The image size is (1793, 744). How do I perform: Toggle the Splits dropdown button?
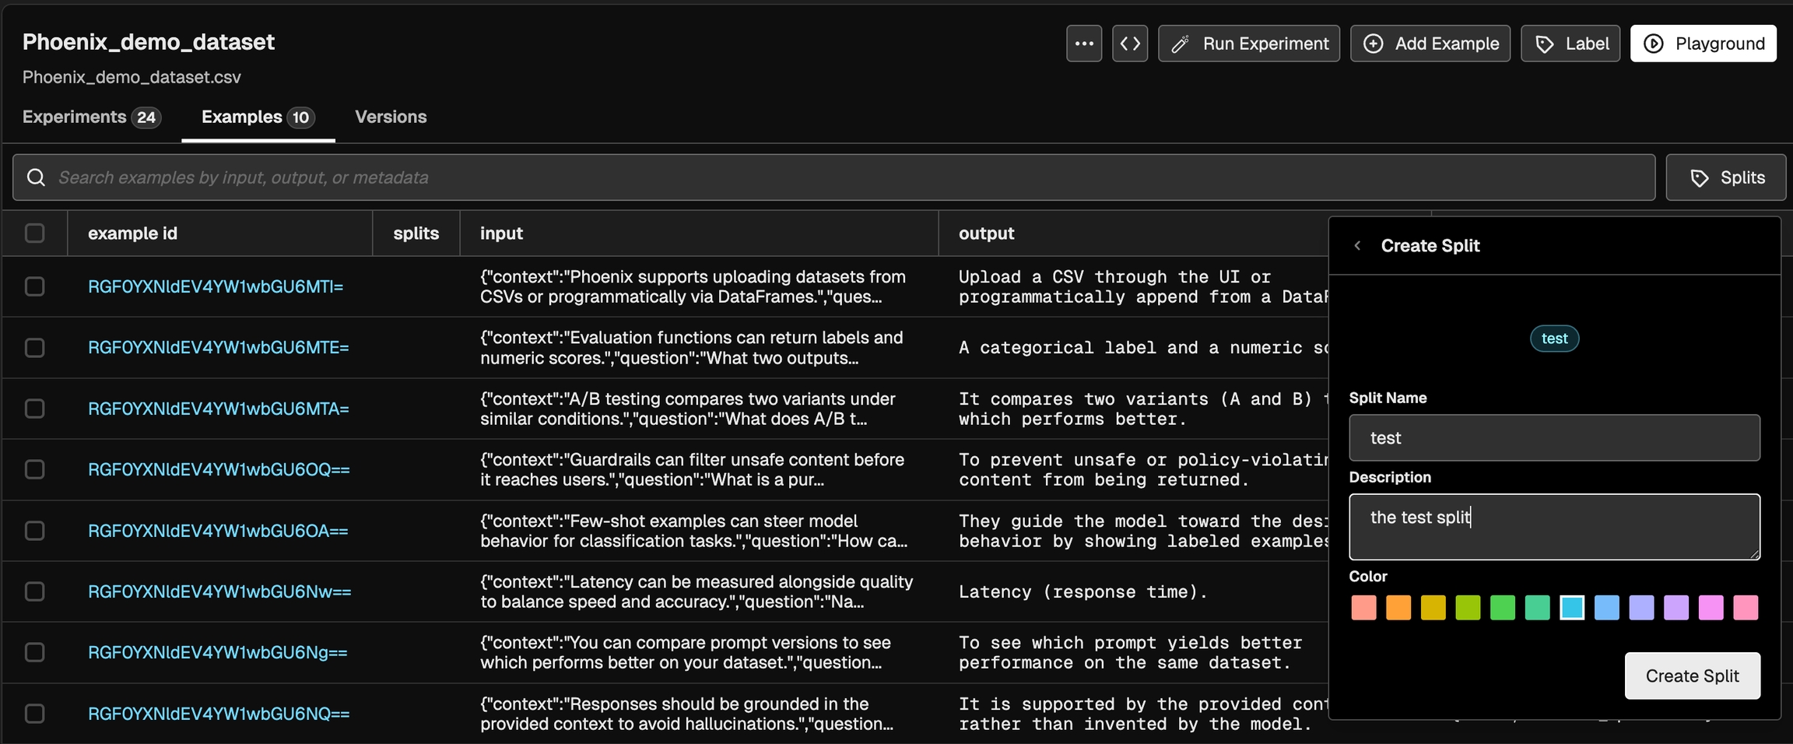(1725, 177)
